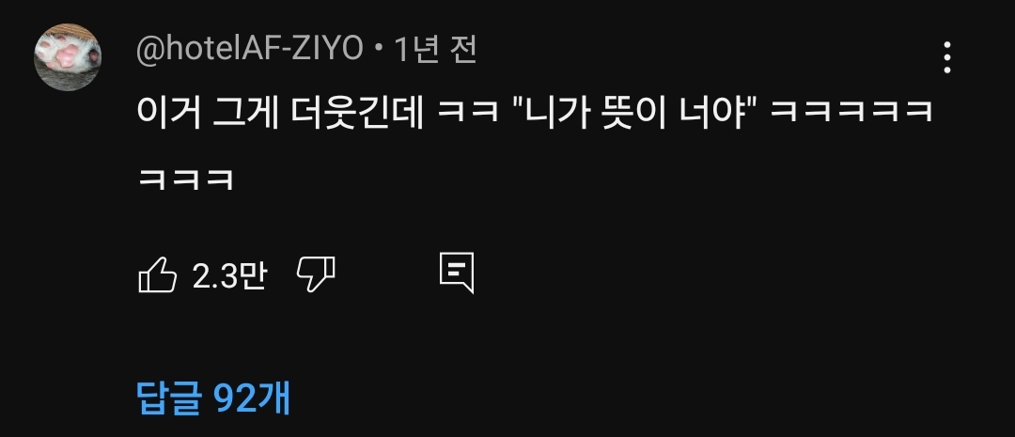Open the commenter's cat paw avatar
This screenshot has height=437, width=1015.
click(68, 57)
